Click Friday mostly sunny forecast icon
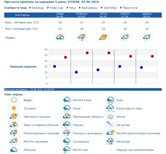Screen dimensions: 166x154 pos(103,37)
